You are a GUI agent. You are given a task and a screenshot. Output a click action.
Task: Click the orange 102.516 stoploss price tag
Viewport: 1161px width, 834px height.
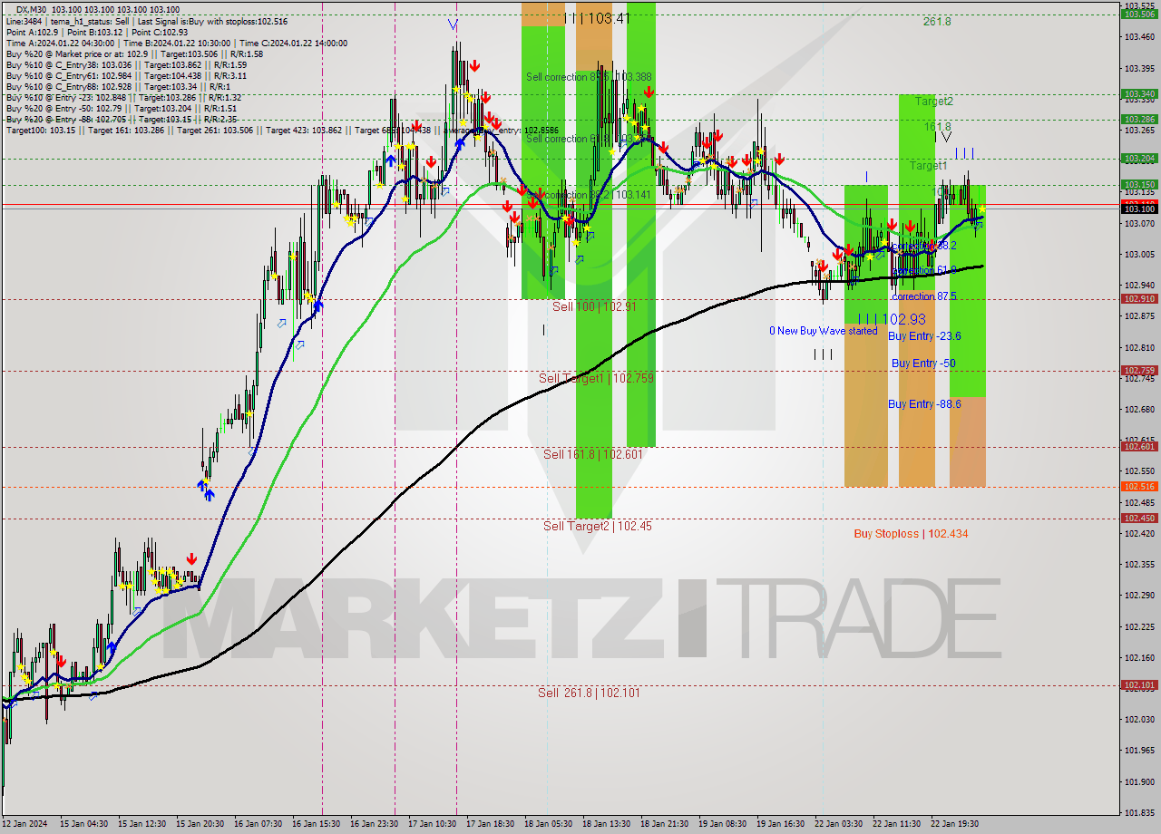[1139, 486]
